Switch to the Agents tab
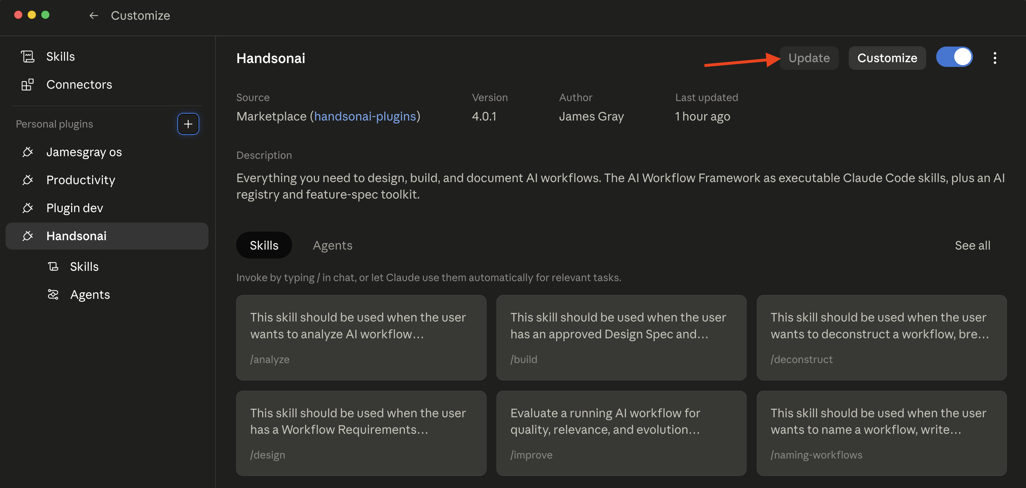 pyautogui.click(x=332, y=245)
